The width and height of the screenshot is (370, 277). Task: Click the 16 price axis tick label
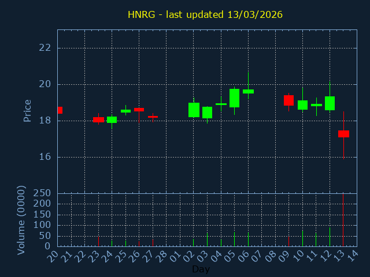[x=45, y=157]
